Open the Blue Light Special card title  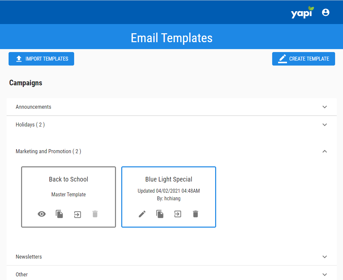[x=169, y=180]
